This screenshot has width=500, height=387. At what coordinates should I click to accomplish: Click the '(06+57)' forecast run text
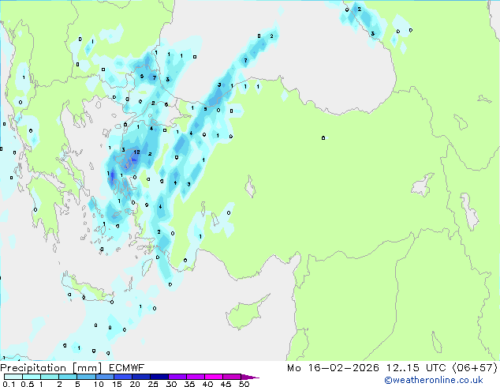(x=475, y=368)
